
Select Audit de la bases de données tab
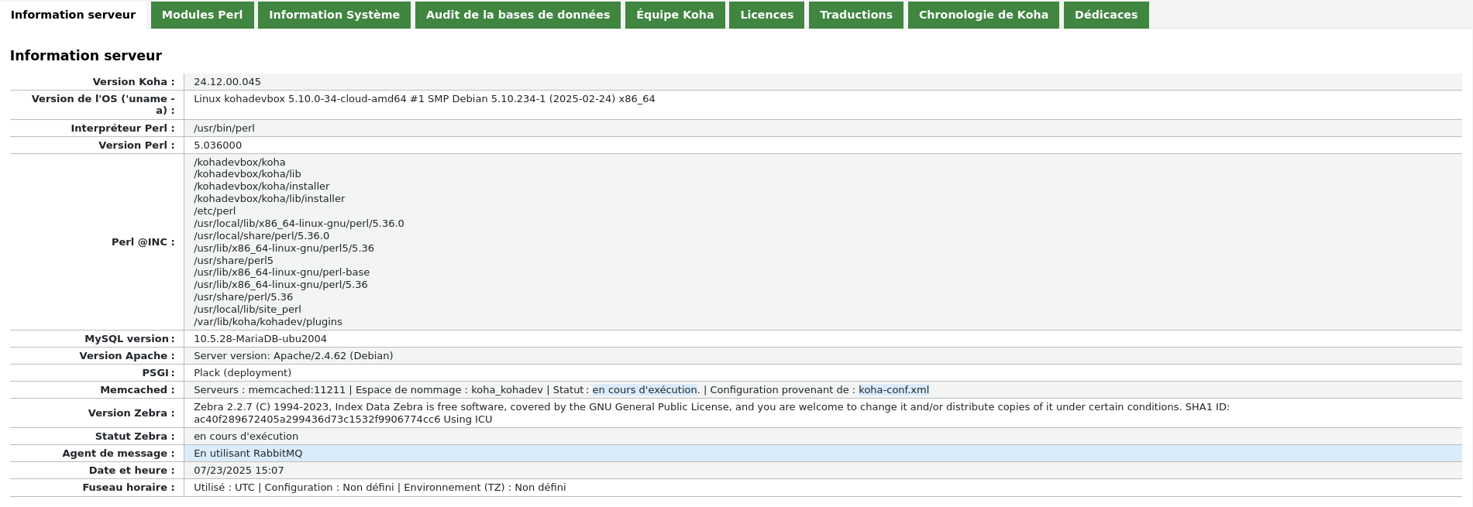(518, 15)
